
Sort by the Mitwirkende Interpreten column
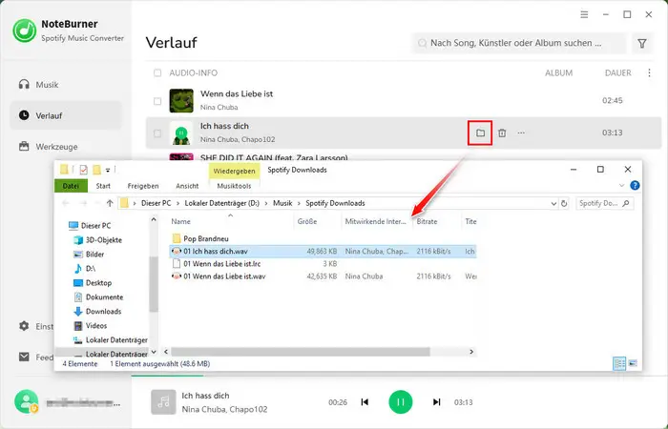(x=378, y=221)
